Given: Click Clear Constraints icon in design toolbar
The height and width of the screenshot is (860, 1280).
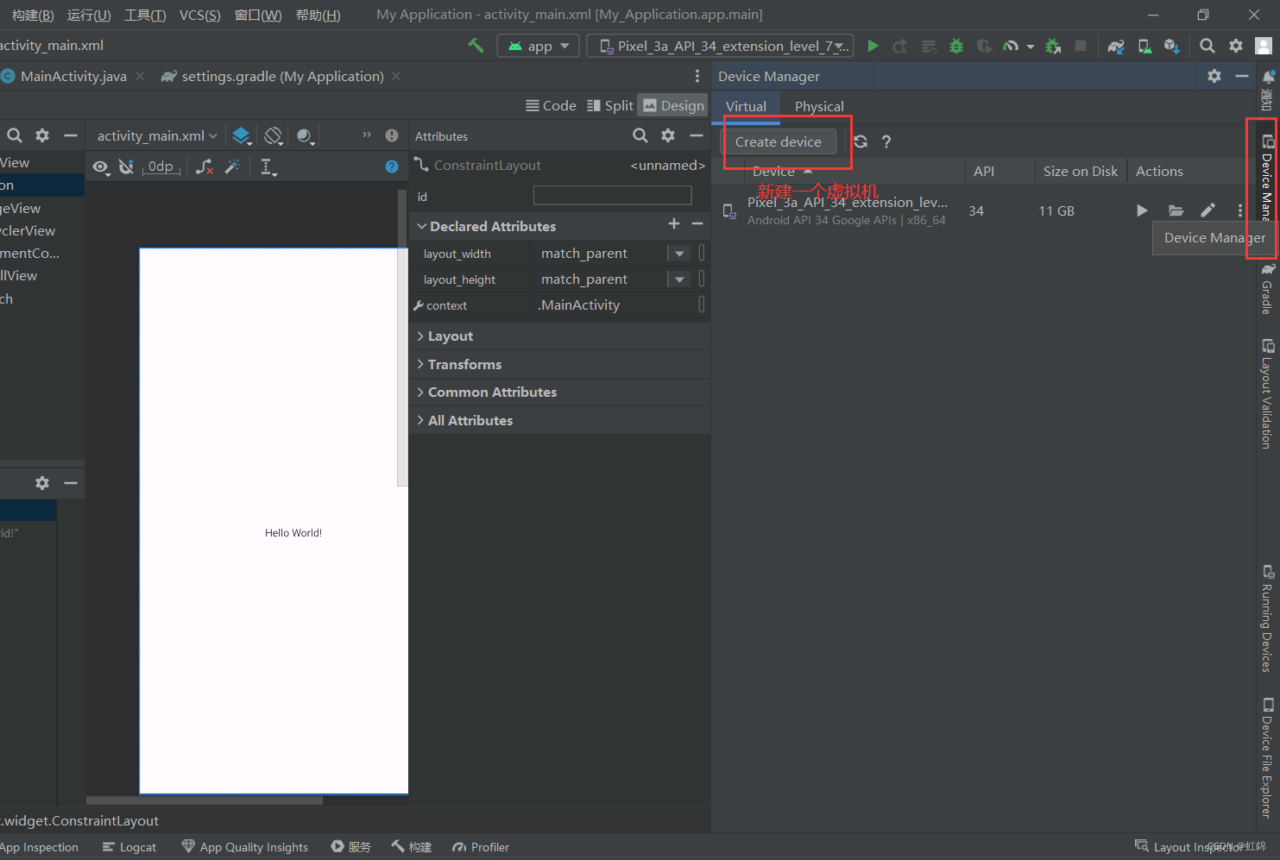Looking at the screenshot, I should tap(204, 166).
